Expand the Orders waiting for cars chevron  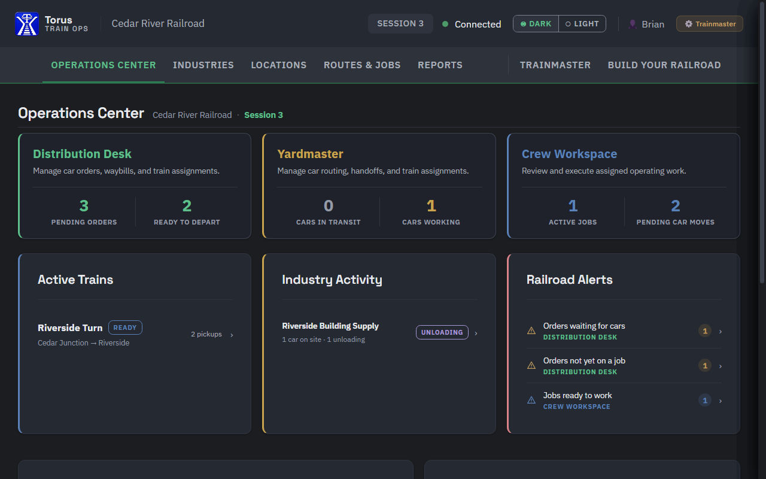coord(721,331)
